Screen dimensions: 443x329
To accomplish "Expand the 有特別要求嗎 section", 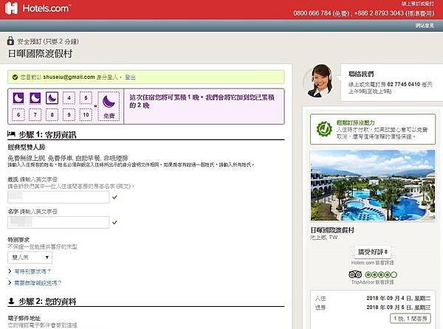I will [x=32, y=271].
